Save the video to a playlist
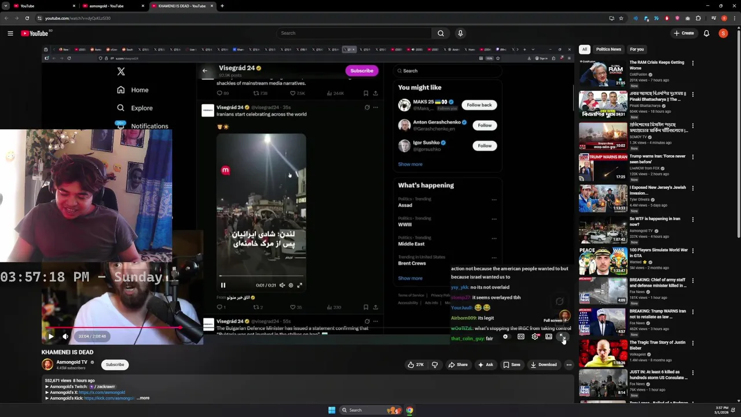This screenshot has height=417, width=741. coord(512,365)
